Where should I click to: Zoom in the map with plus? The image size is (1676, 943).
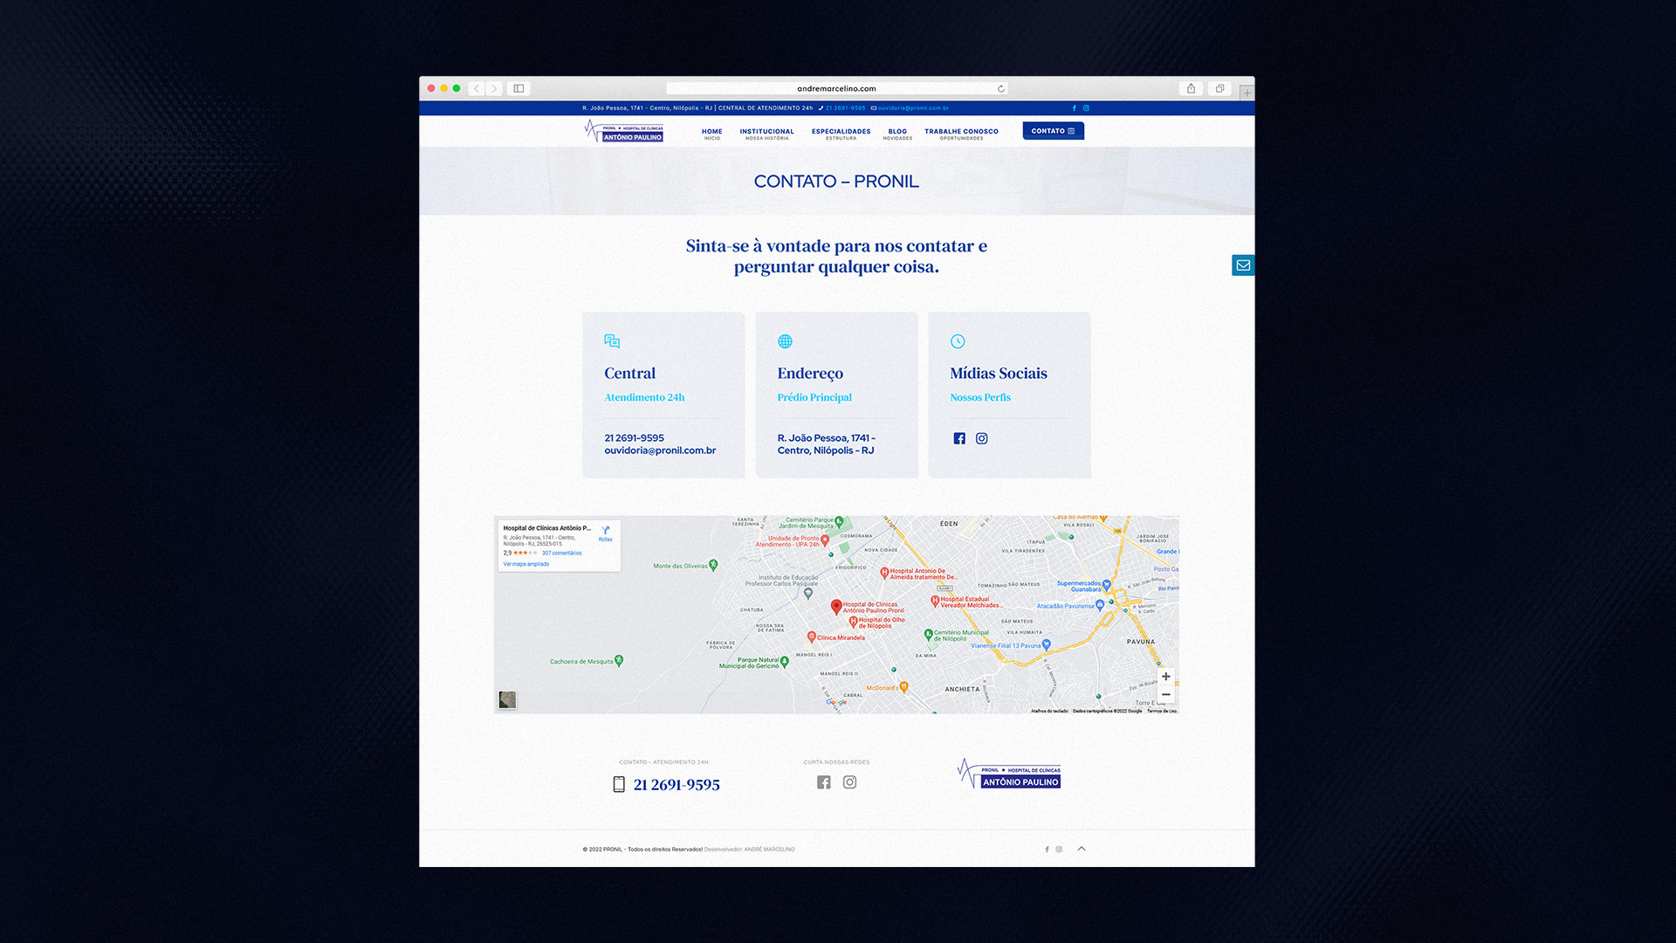click(1166, 677)
